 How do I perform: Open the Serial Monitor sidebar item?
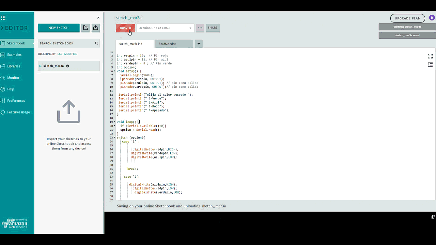click(x=13, y=78)
